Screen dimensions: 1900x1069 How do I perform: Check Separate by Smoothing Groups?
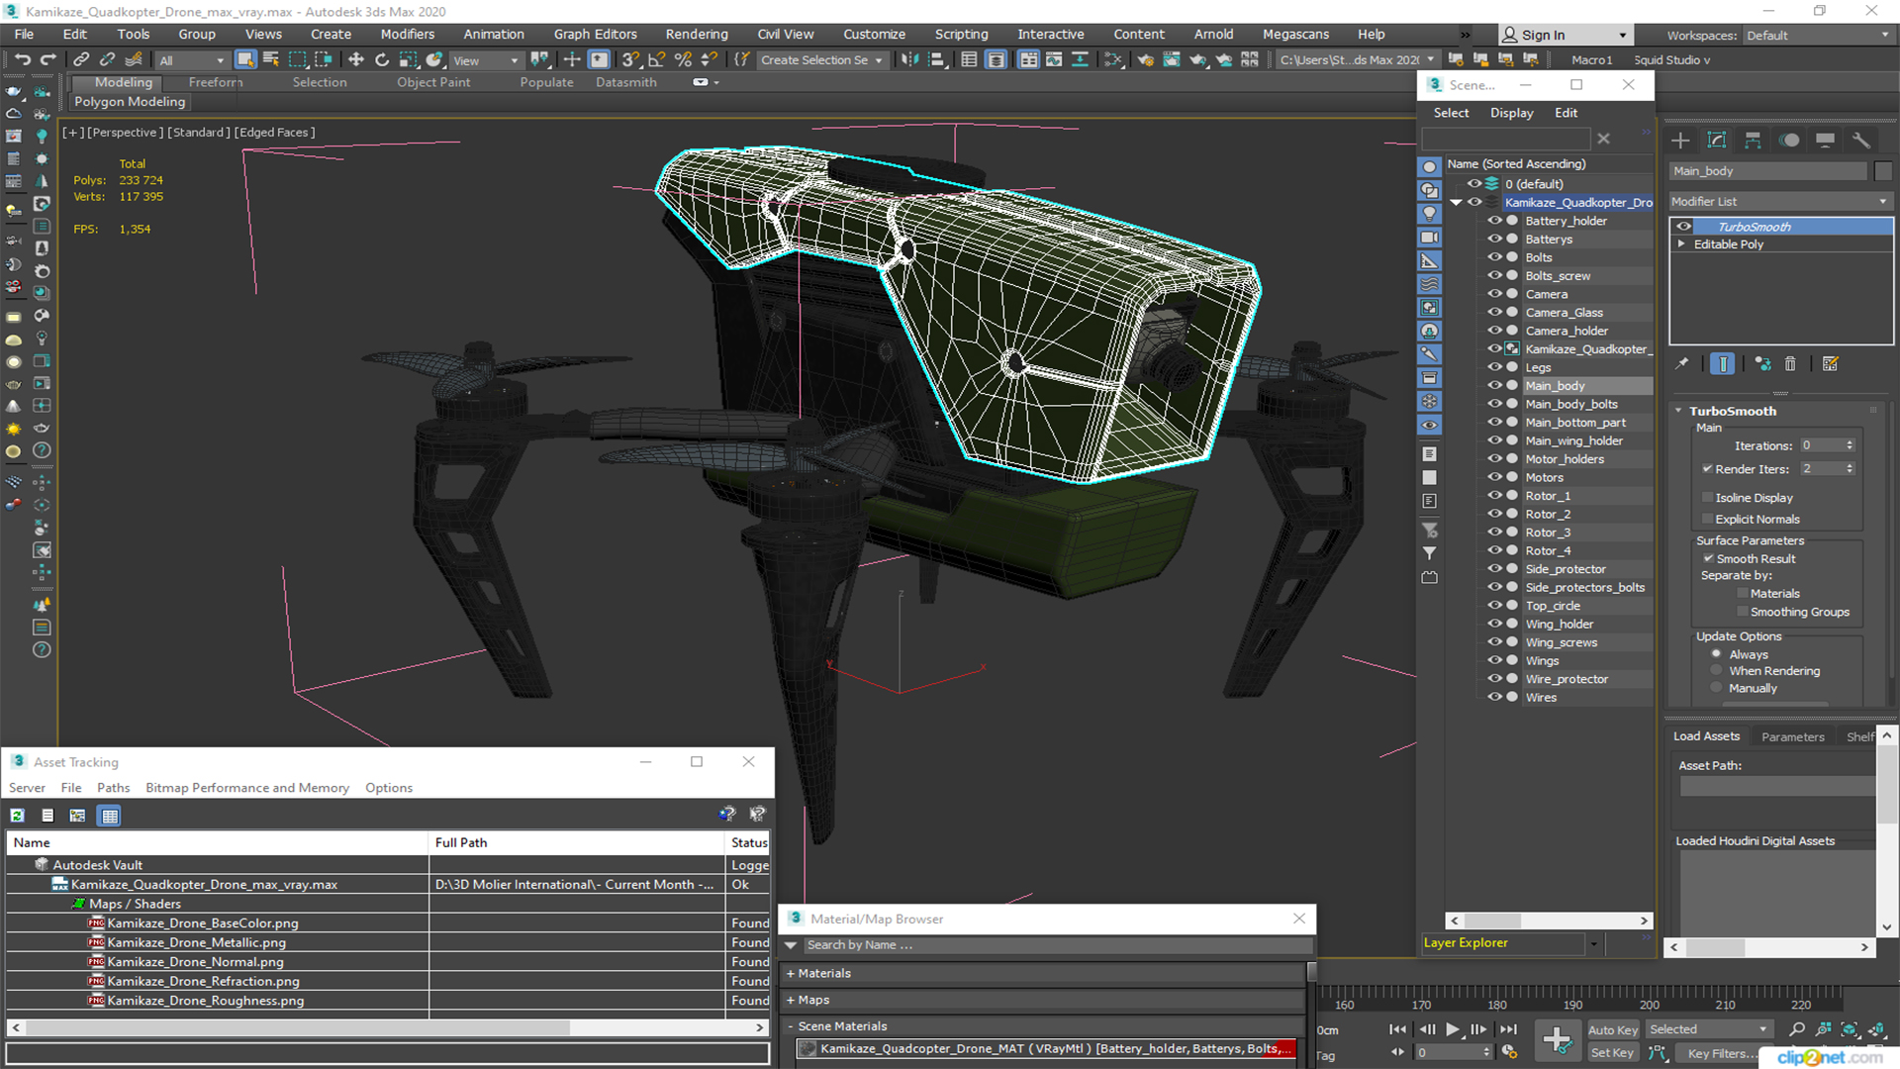point(1743,613)
